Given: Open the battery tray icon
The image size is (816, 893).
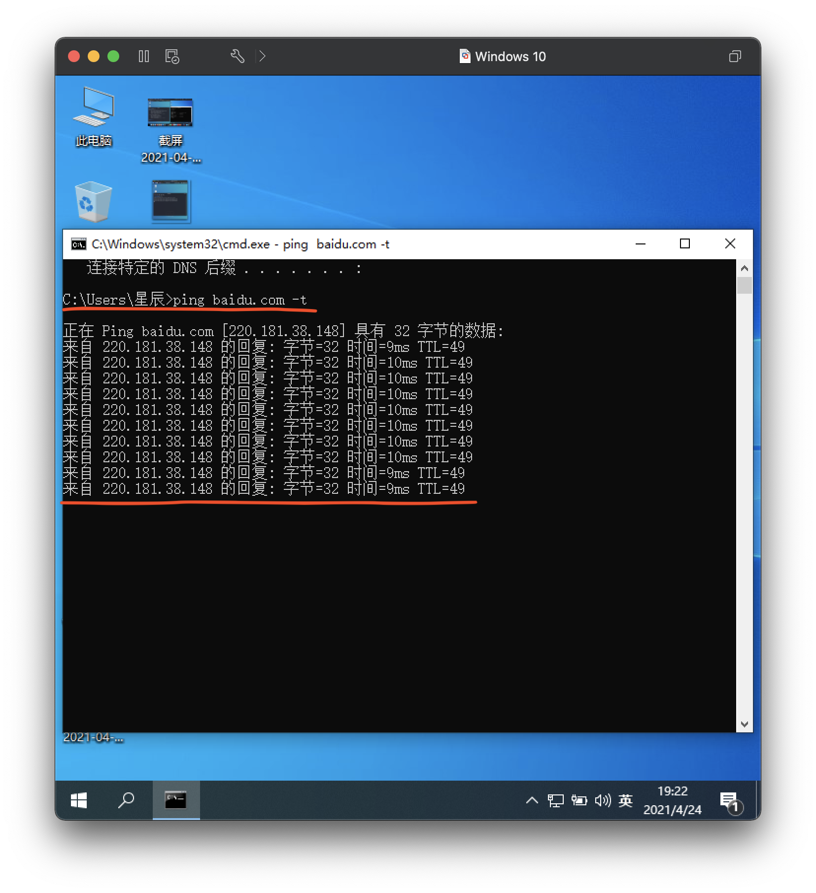Looking at the screenshot, I should [x=579, y=800].
